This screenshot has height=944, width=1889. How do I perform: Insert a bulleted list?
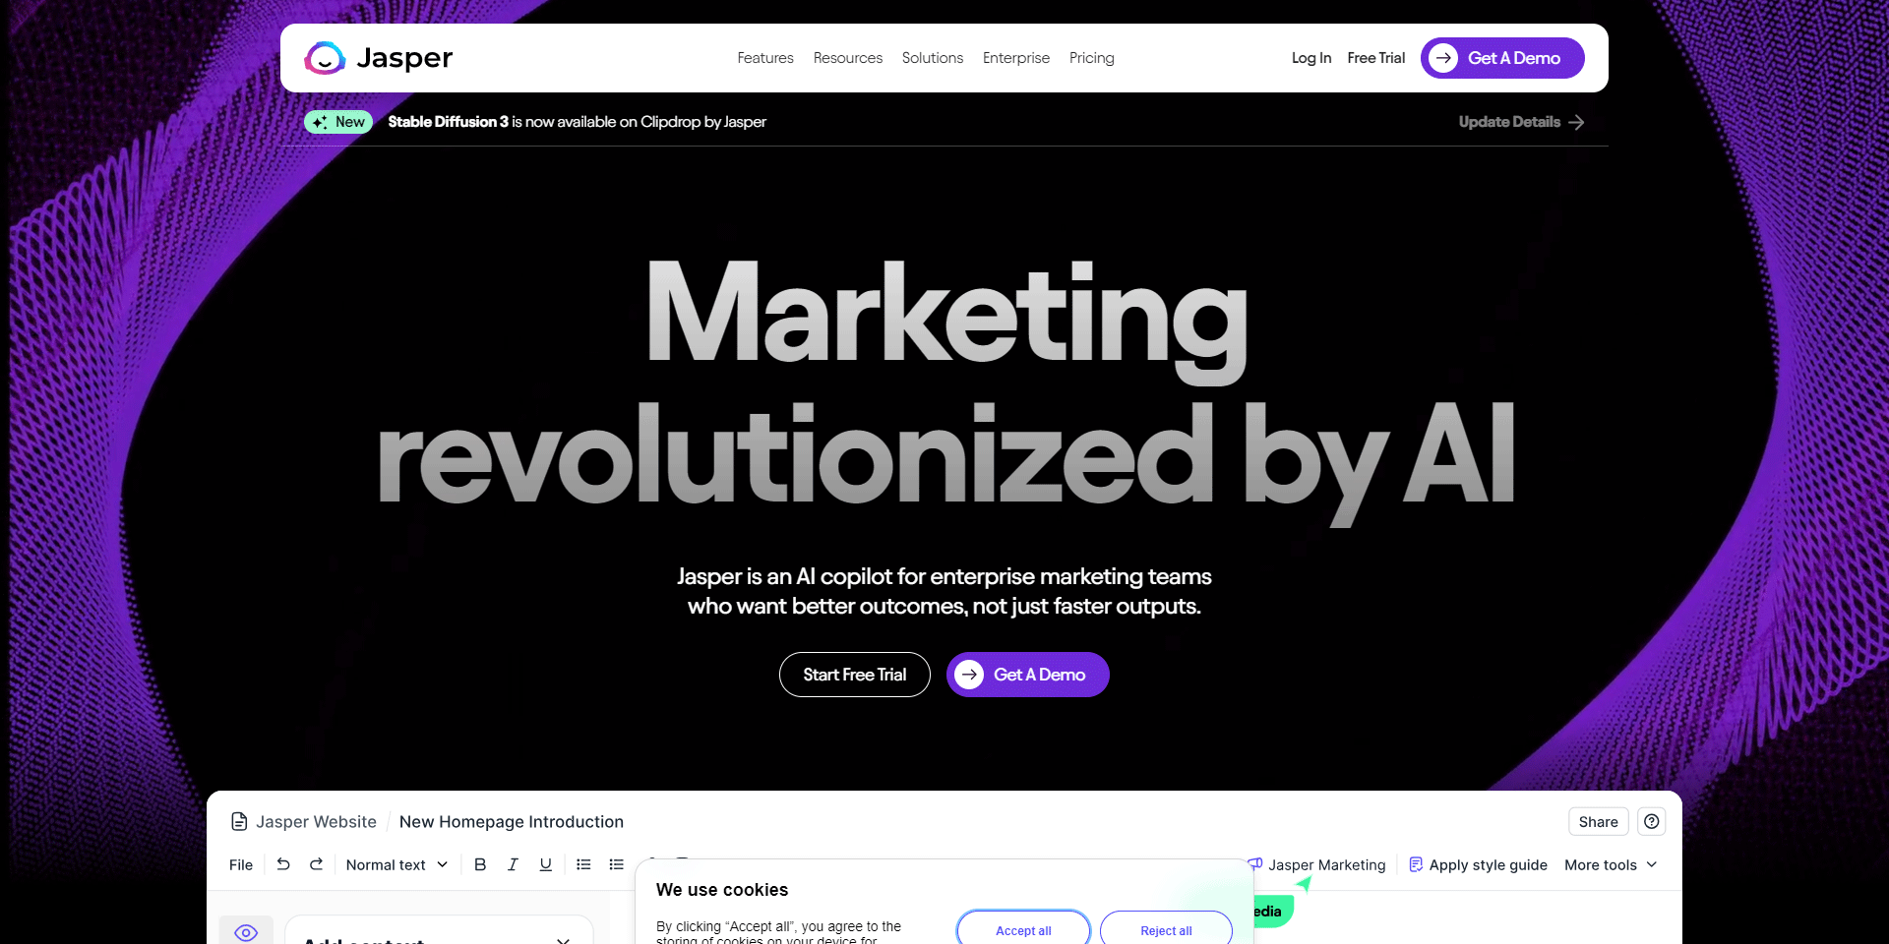click(617, 864)
